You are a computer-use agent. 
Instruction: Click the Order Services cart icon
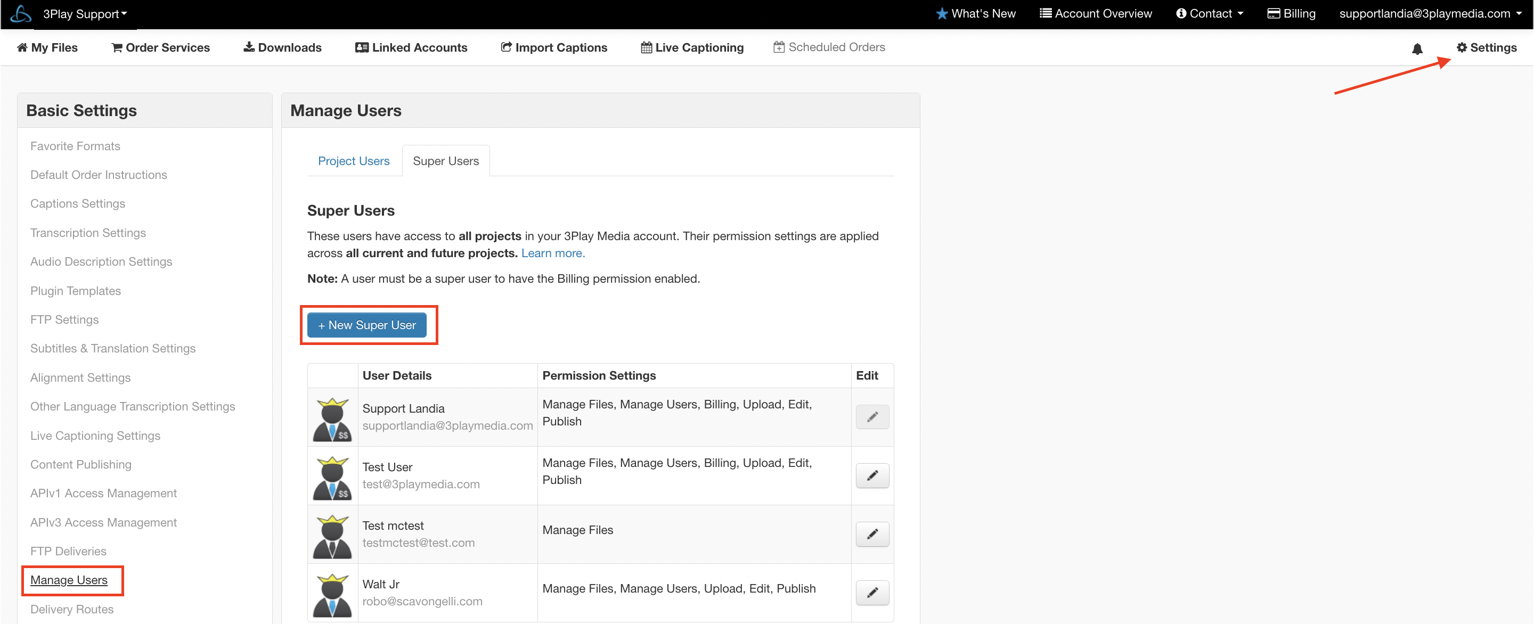coord(117,47)
